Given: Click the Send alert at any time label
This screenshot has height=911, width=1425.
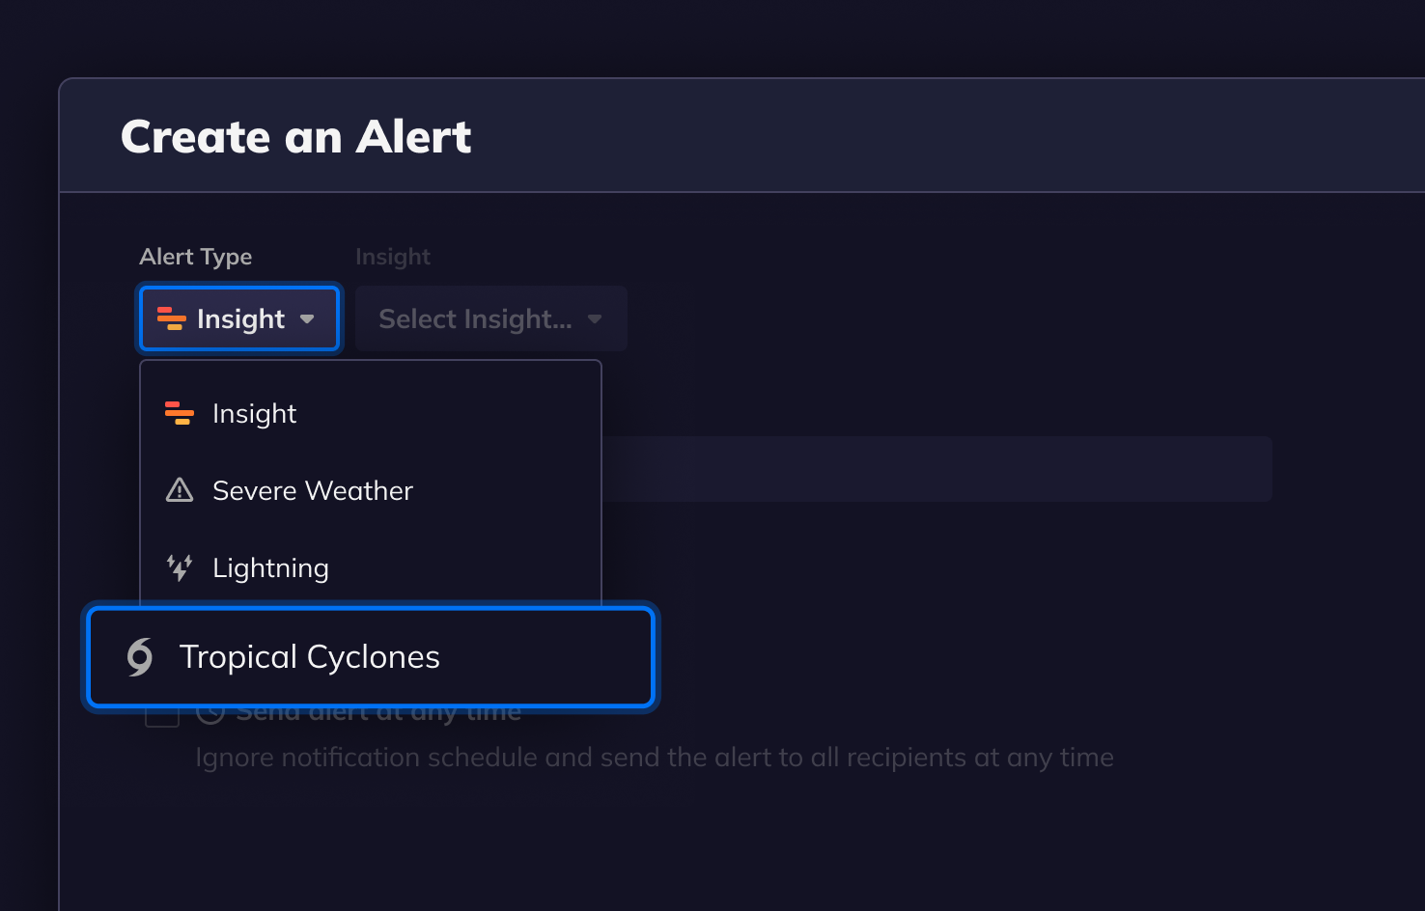Looking at the screenshot, I should (x=378, y=717).
